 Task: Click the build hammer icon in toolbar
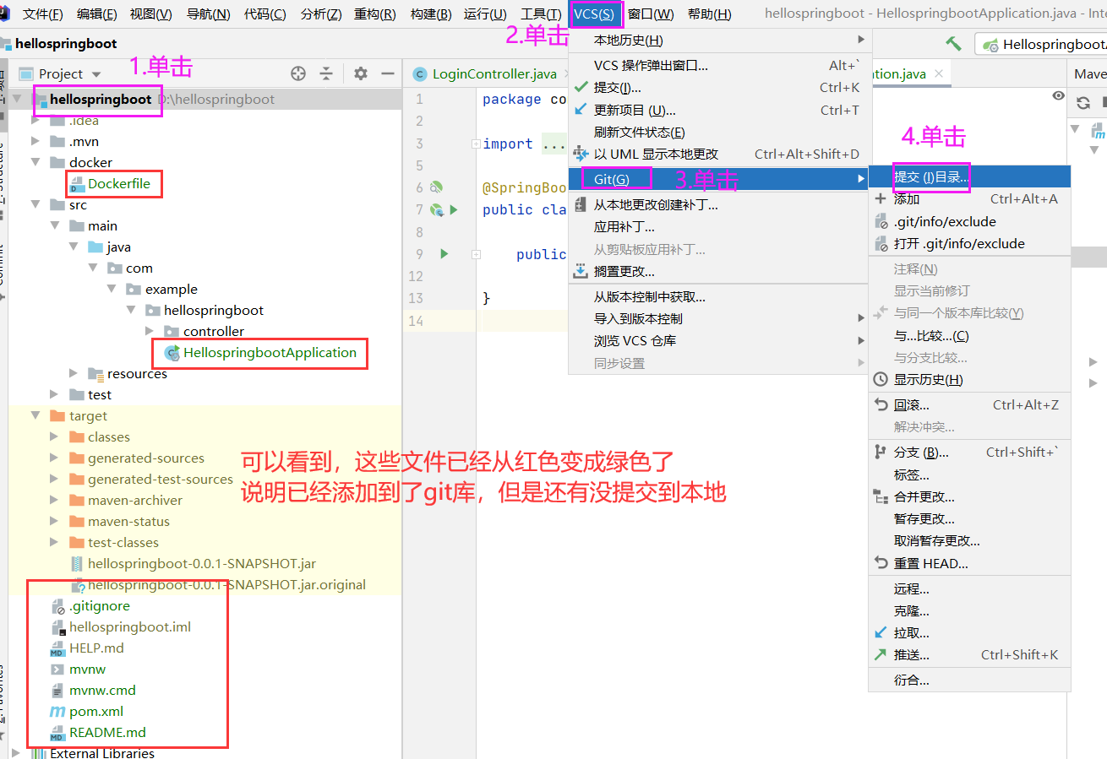[953, 44]
